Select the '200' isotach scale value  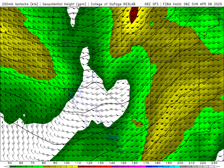(x=180, y=163)
